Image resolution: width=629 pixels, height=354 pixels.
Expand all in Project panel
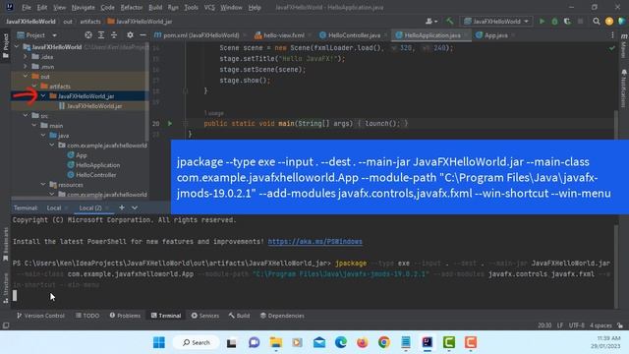101,35
